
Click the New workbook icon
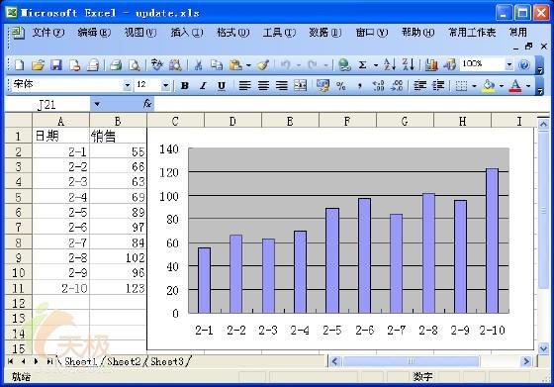[20, 65]
